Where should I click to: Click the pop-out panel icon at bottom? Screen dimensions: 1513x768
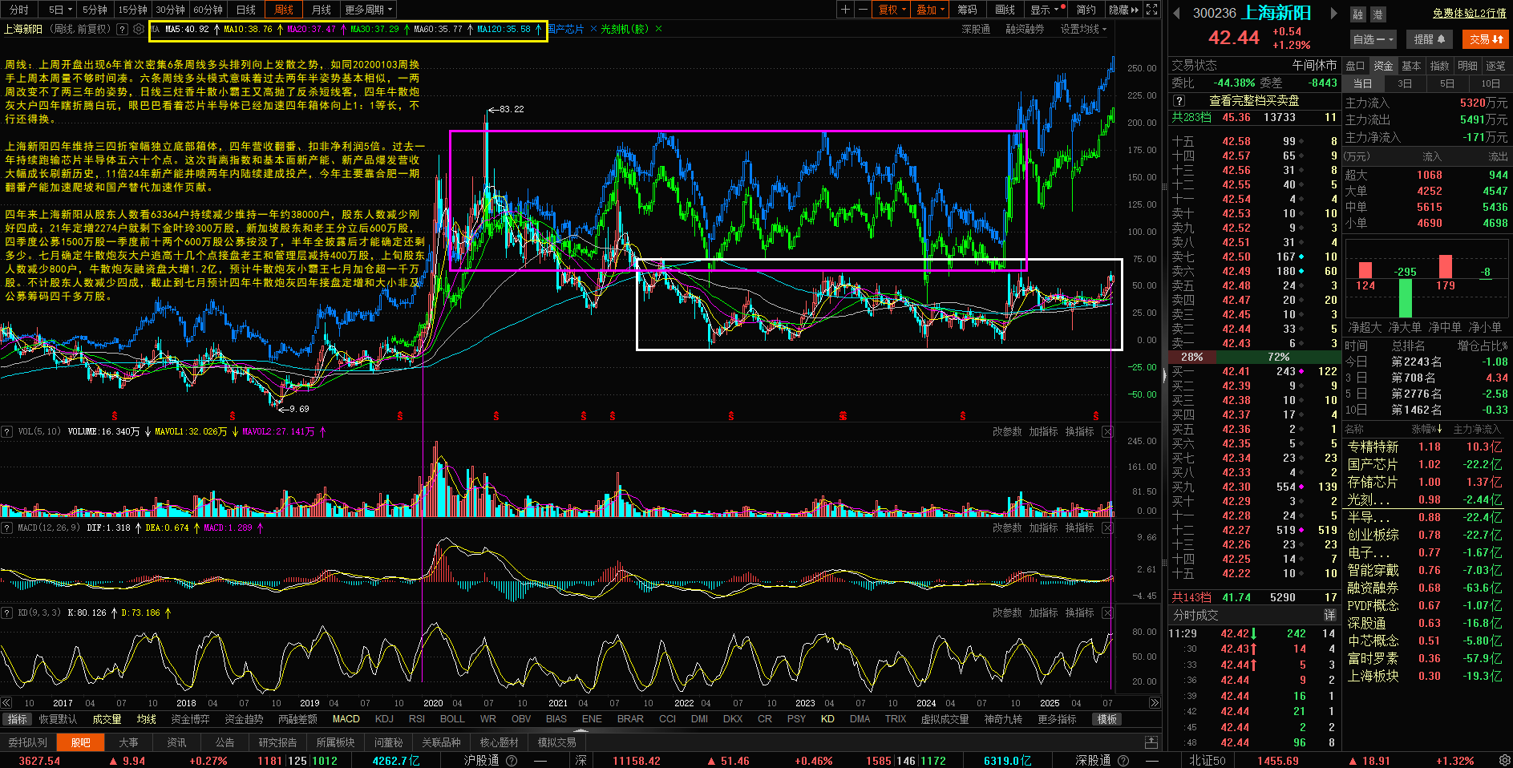(1151, 742)
